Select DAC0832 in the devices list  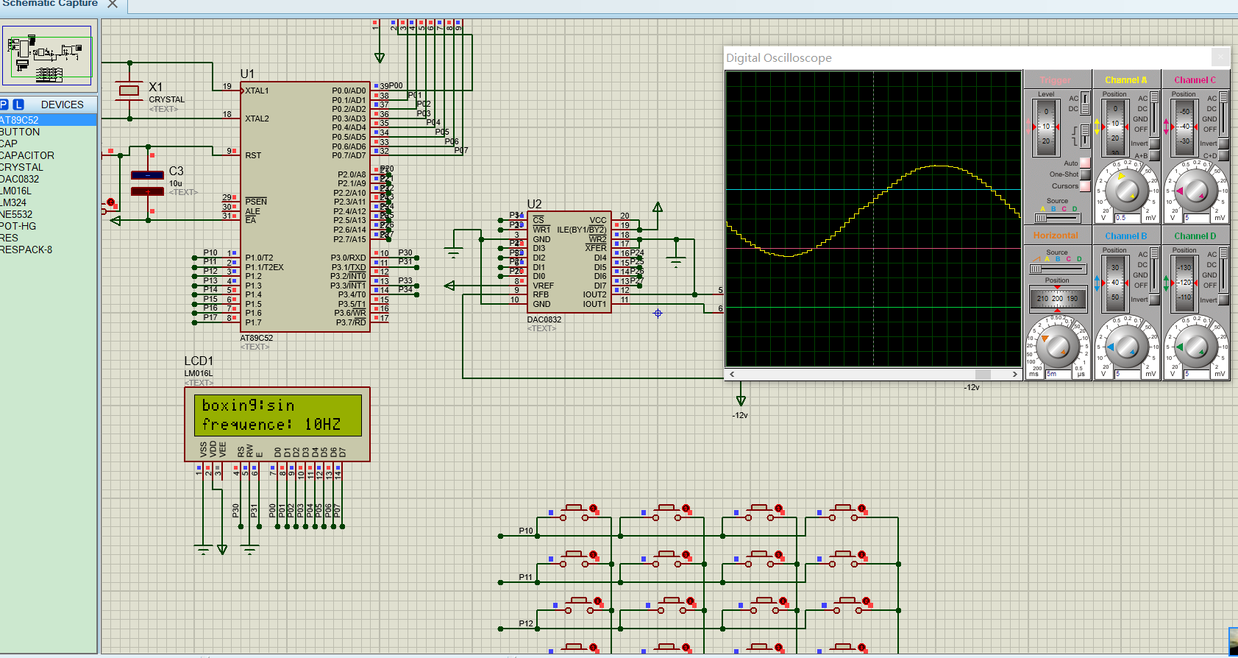[48, 179]
